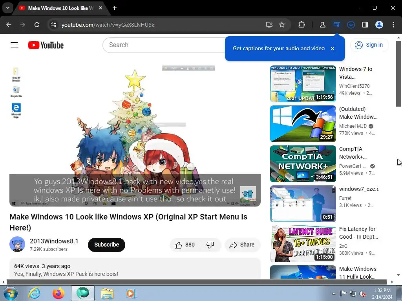The height and width of the screenshot is (301, 402).
Task: Close the YouTube browser tab
Action: click(100, 8)
